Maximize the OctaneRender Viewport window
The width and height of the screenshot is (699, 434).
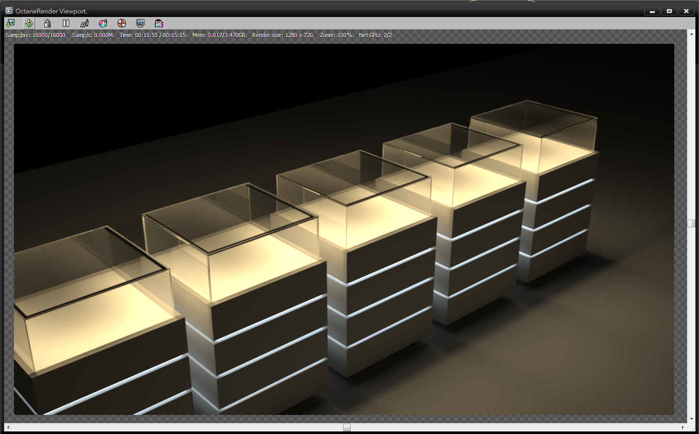click(669, 11)
